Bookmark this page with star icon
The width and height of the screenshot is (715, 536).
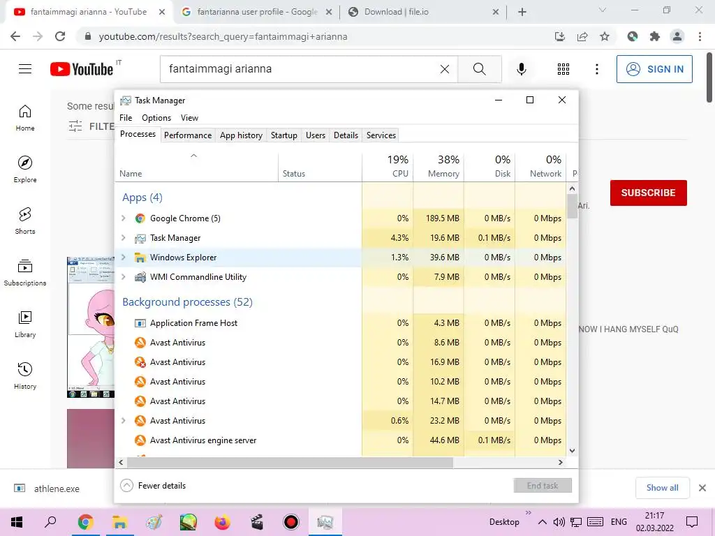(x=605, y=36)
